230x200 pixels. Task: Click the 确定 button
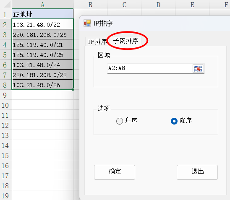pyautogui.click(x=115, y=172)
